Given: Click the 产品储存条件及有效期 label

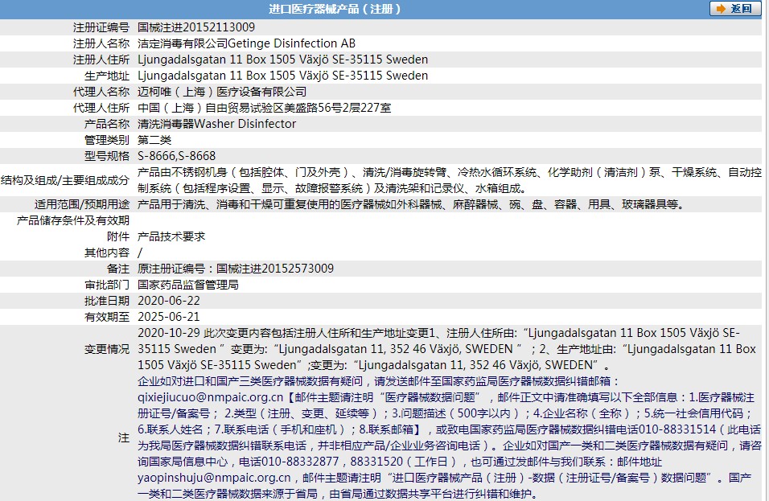Looking at the screenshot, I should 73,220.
